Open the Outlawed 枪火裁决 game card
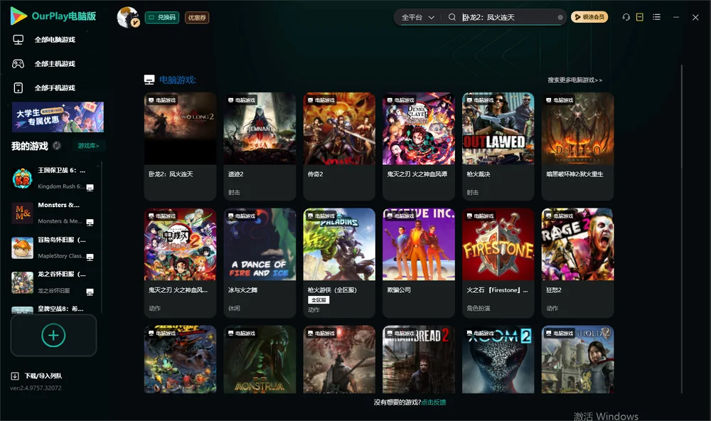 tap(498, 146)
